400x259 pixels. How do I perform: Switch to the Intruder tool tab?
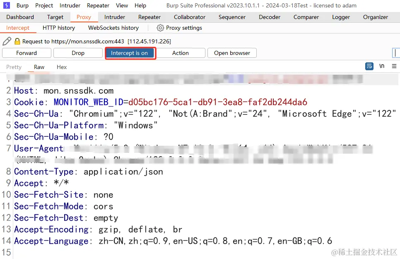point(115,17)
